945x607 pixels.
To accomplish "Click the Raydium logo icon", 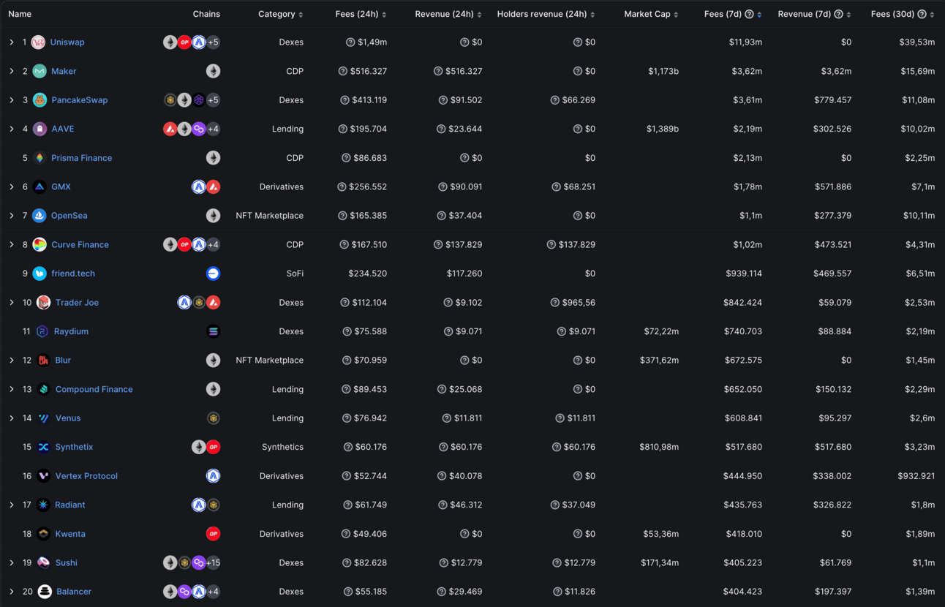I will (x=42, y=331).
